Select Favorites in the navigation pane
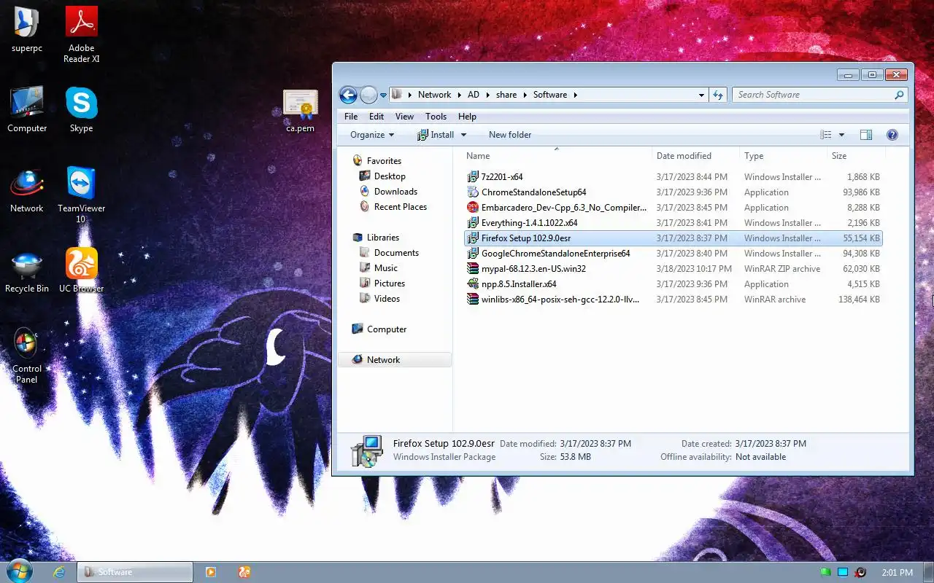The image size is (934, 583). 384,161
